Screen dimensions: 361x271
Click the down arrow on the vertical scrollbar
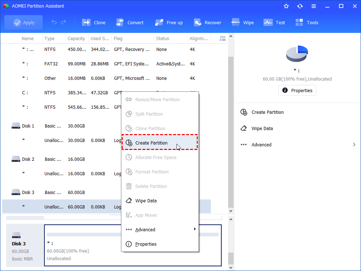tap(231, 211)
